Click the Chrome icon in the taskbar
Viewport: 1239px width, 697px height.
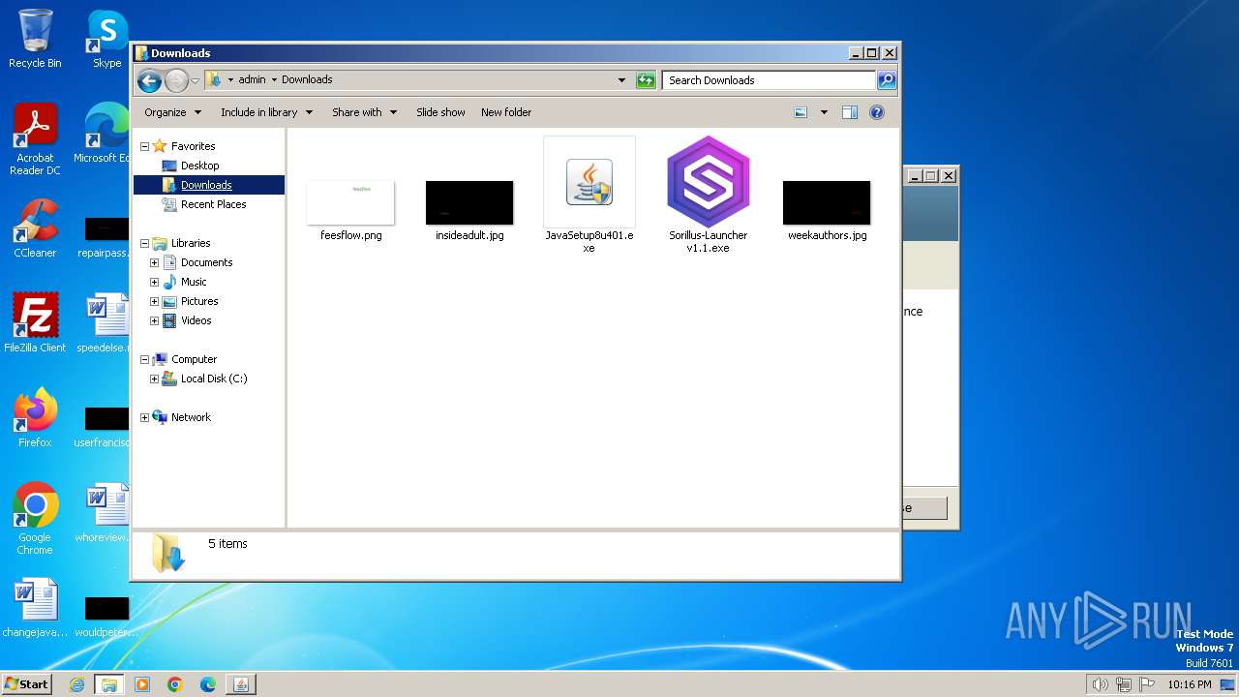(175, 684)
